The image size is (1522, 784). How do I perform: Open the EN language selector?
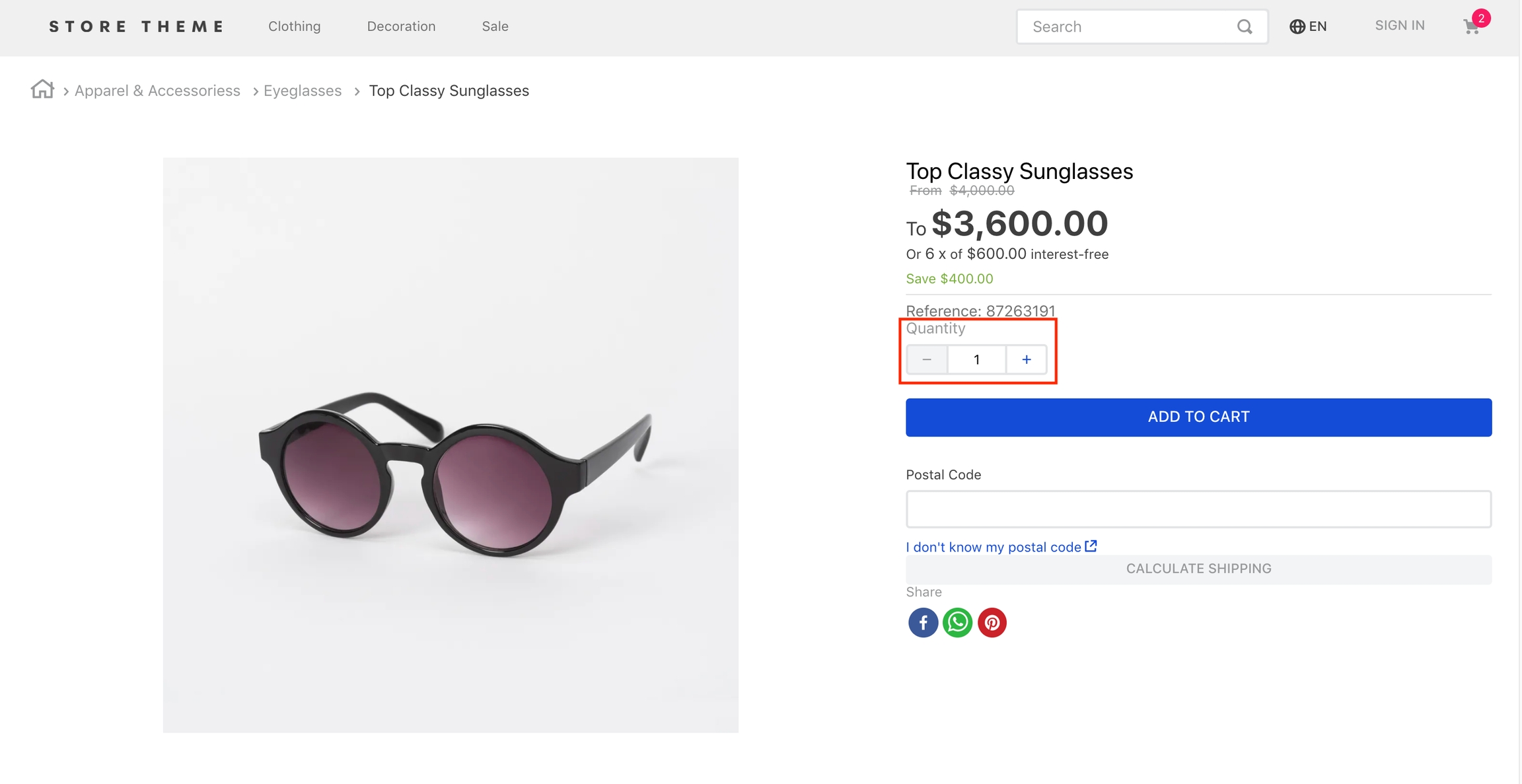coord(1308,26)
